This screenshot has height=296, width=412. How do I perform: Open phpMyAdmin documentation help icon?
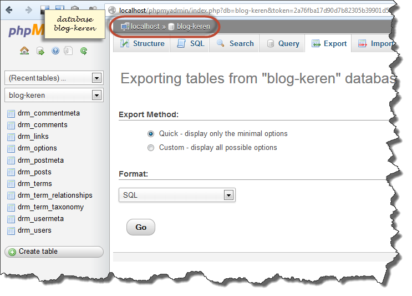point(55,51)
